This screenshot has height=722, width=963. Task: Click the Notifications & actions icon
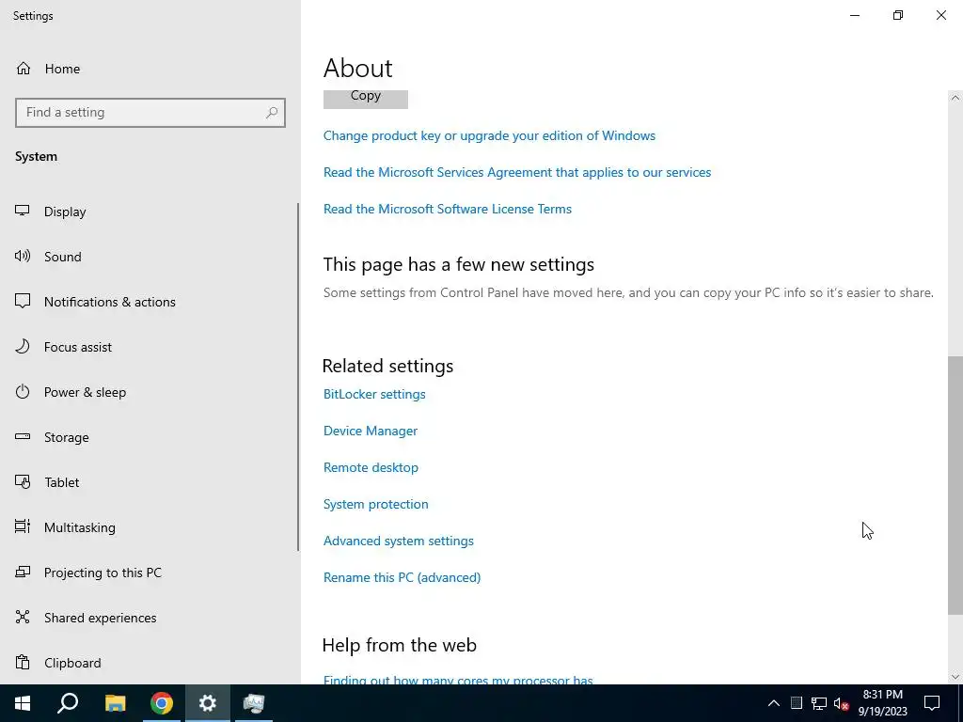[x=23, y=301]
